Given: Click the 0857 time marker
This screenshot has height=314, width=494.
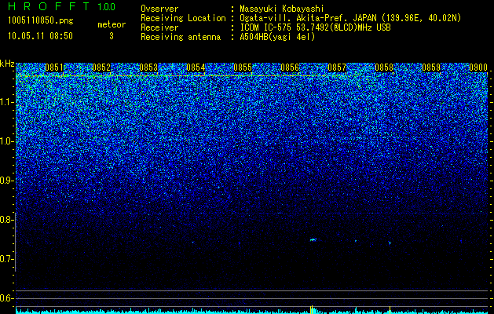Looking at the screenshot, I should 337,68.
